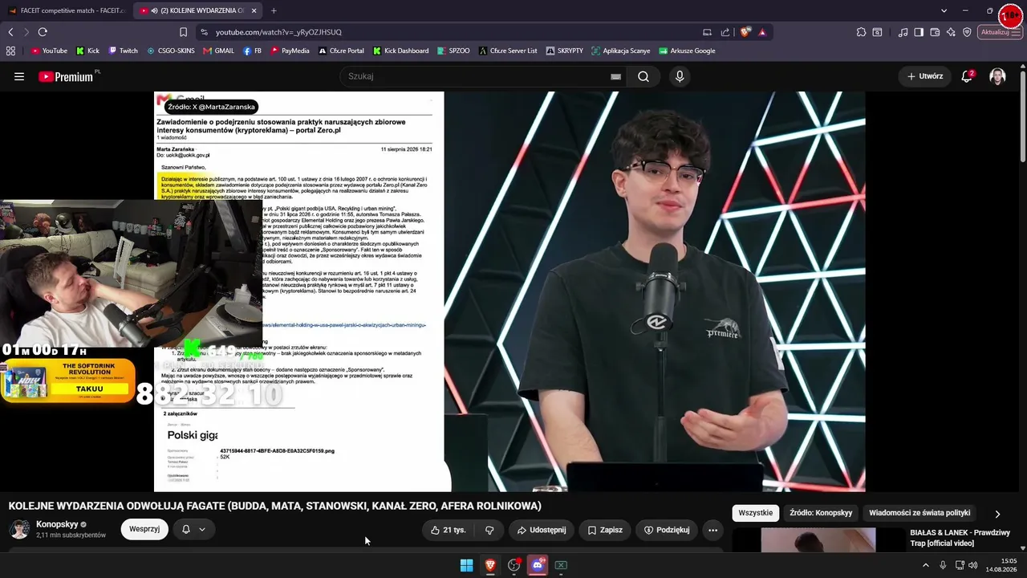Viewport: 1027px width, 578px height.
Task: Open Konopskyy channel avatar
Action: [19, 530]
